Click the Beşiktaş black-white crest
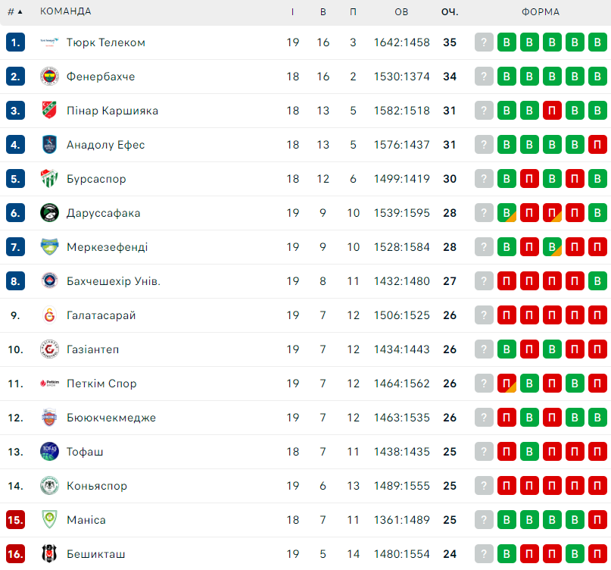Image resolution: width=611 pixels, height=570 pixels. (49, 554)
